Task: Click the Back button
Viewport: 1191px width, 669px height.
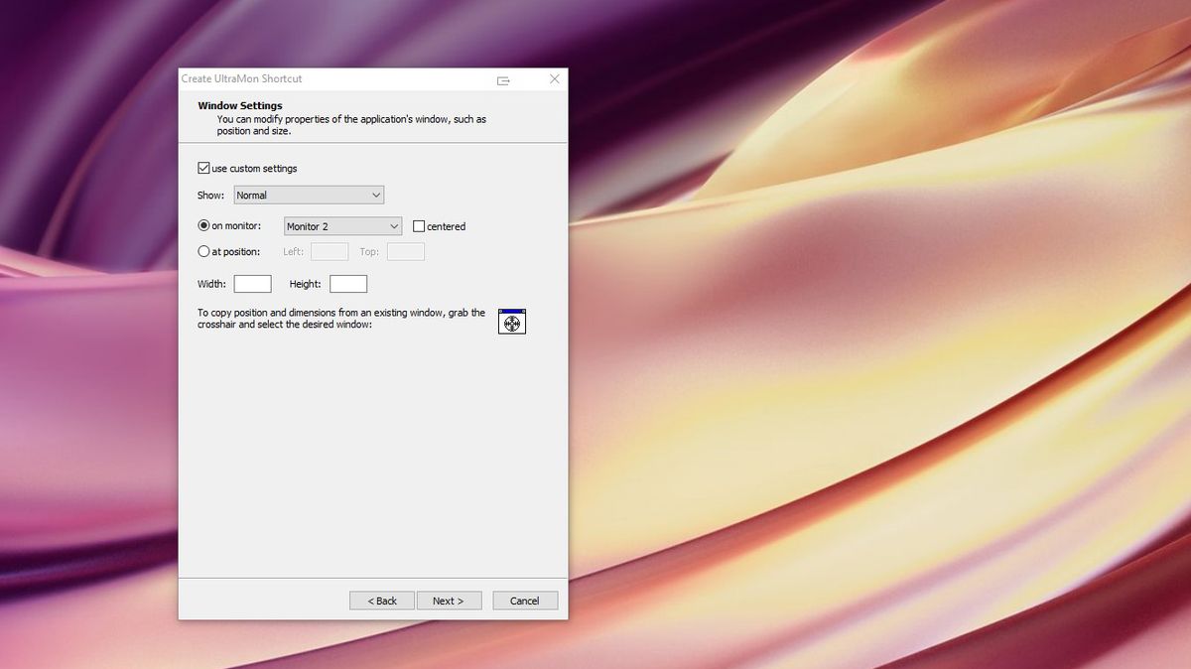Action: [381, 600]
